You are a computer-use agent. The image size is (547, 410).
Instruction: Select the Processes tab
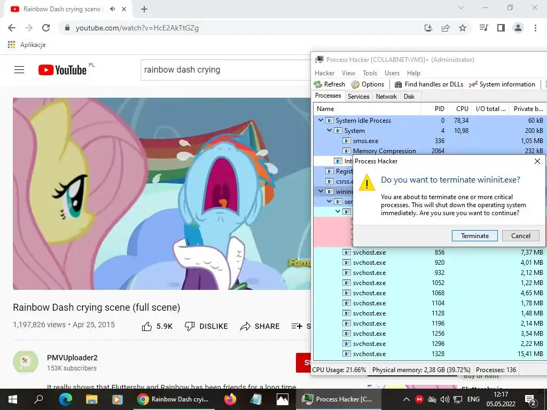click(x=328, y=96)
